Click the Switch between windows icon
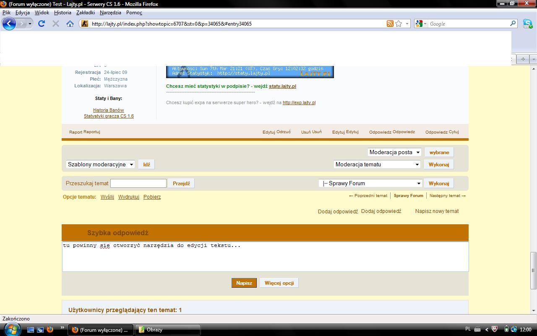The image size is (537, 336). (40, 330)
